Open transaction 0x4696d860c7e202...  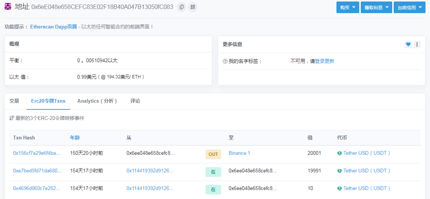(37, 188)
